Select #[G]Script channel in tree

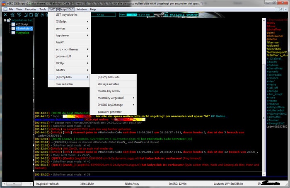pos(22,24)
